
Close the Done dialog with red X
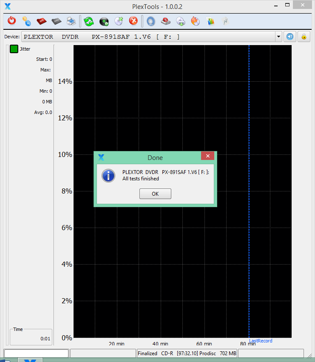[208, 156]
